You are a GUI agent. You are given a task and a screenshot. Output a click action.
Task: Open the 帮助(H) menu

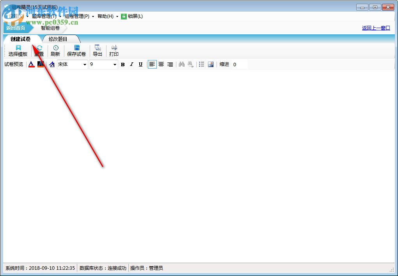[x=106, y=16]
